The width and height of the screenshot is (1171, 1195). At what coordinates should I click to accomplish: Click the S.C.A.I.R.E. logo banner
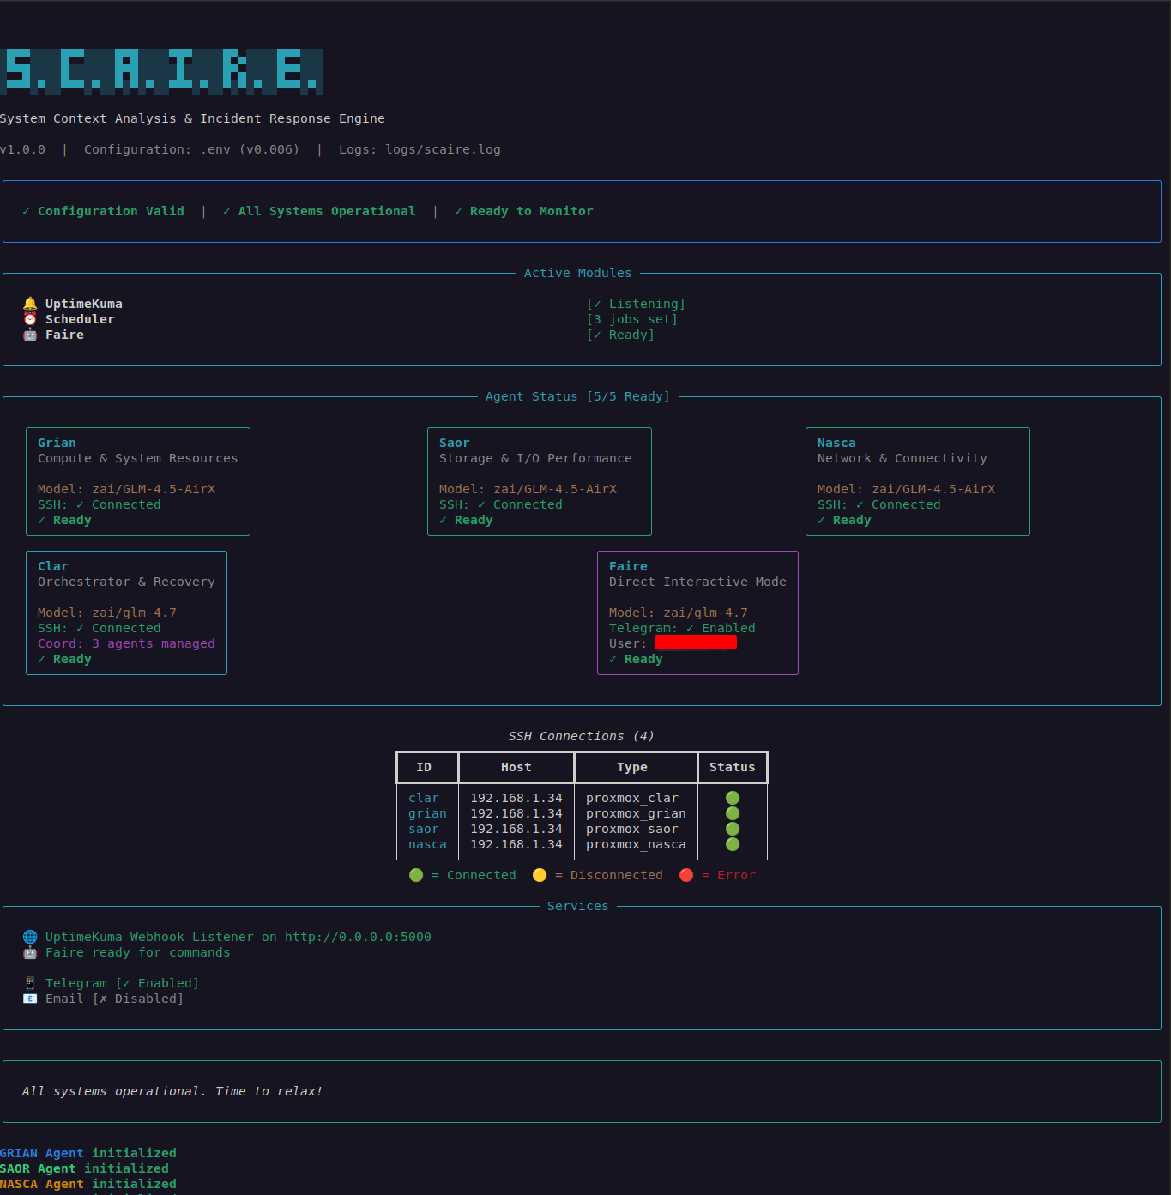163,72
